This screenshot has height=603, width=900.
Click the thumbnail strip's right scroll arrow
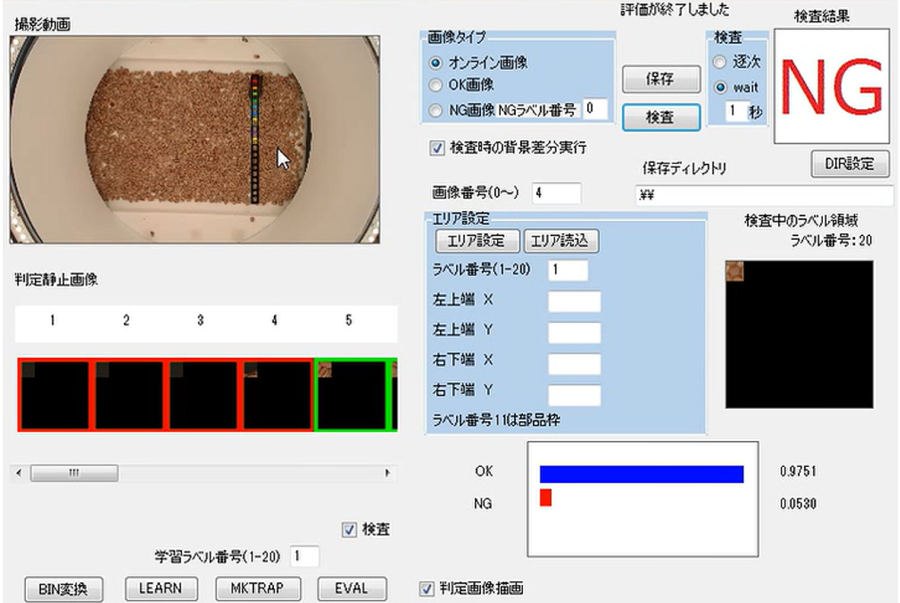pyautogui.click(x=387, y=473)
